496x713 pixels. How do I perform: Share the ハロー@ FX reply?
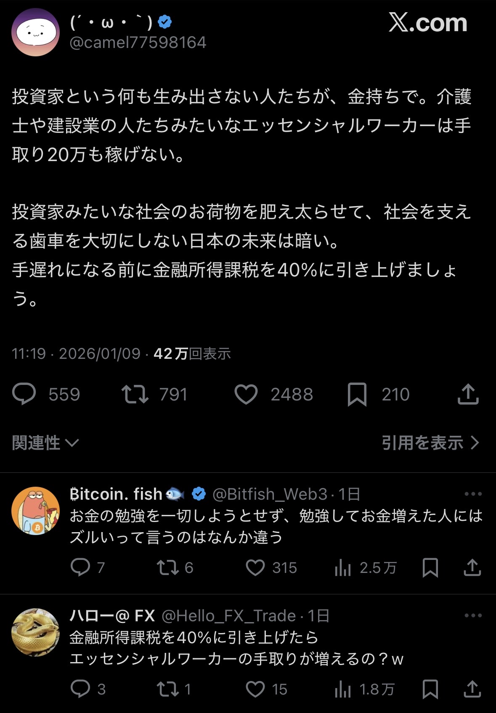[472, 689]
